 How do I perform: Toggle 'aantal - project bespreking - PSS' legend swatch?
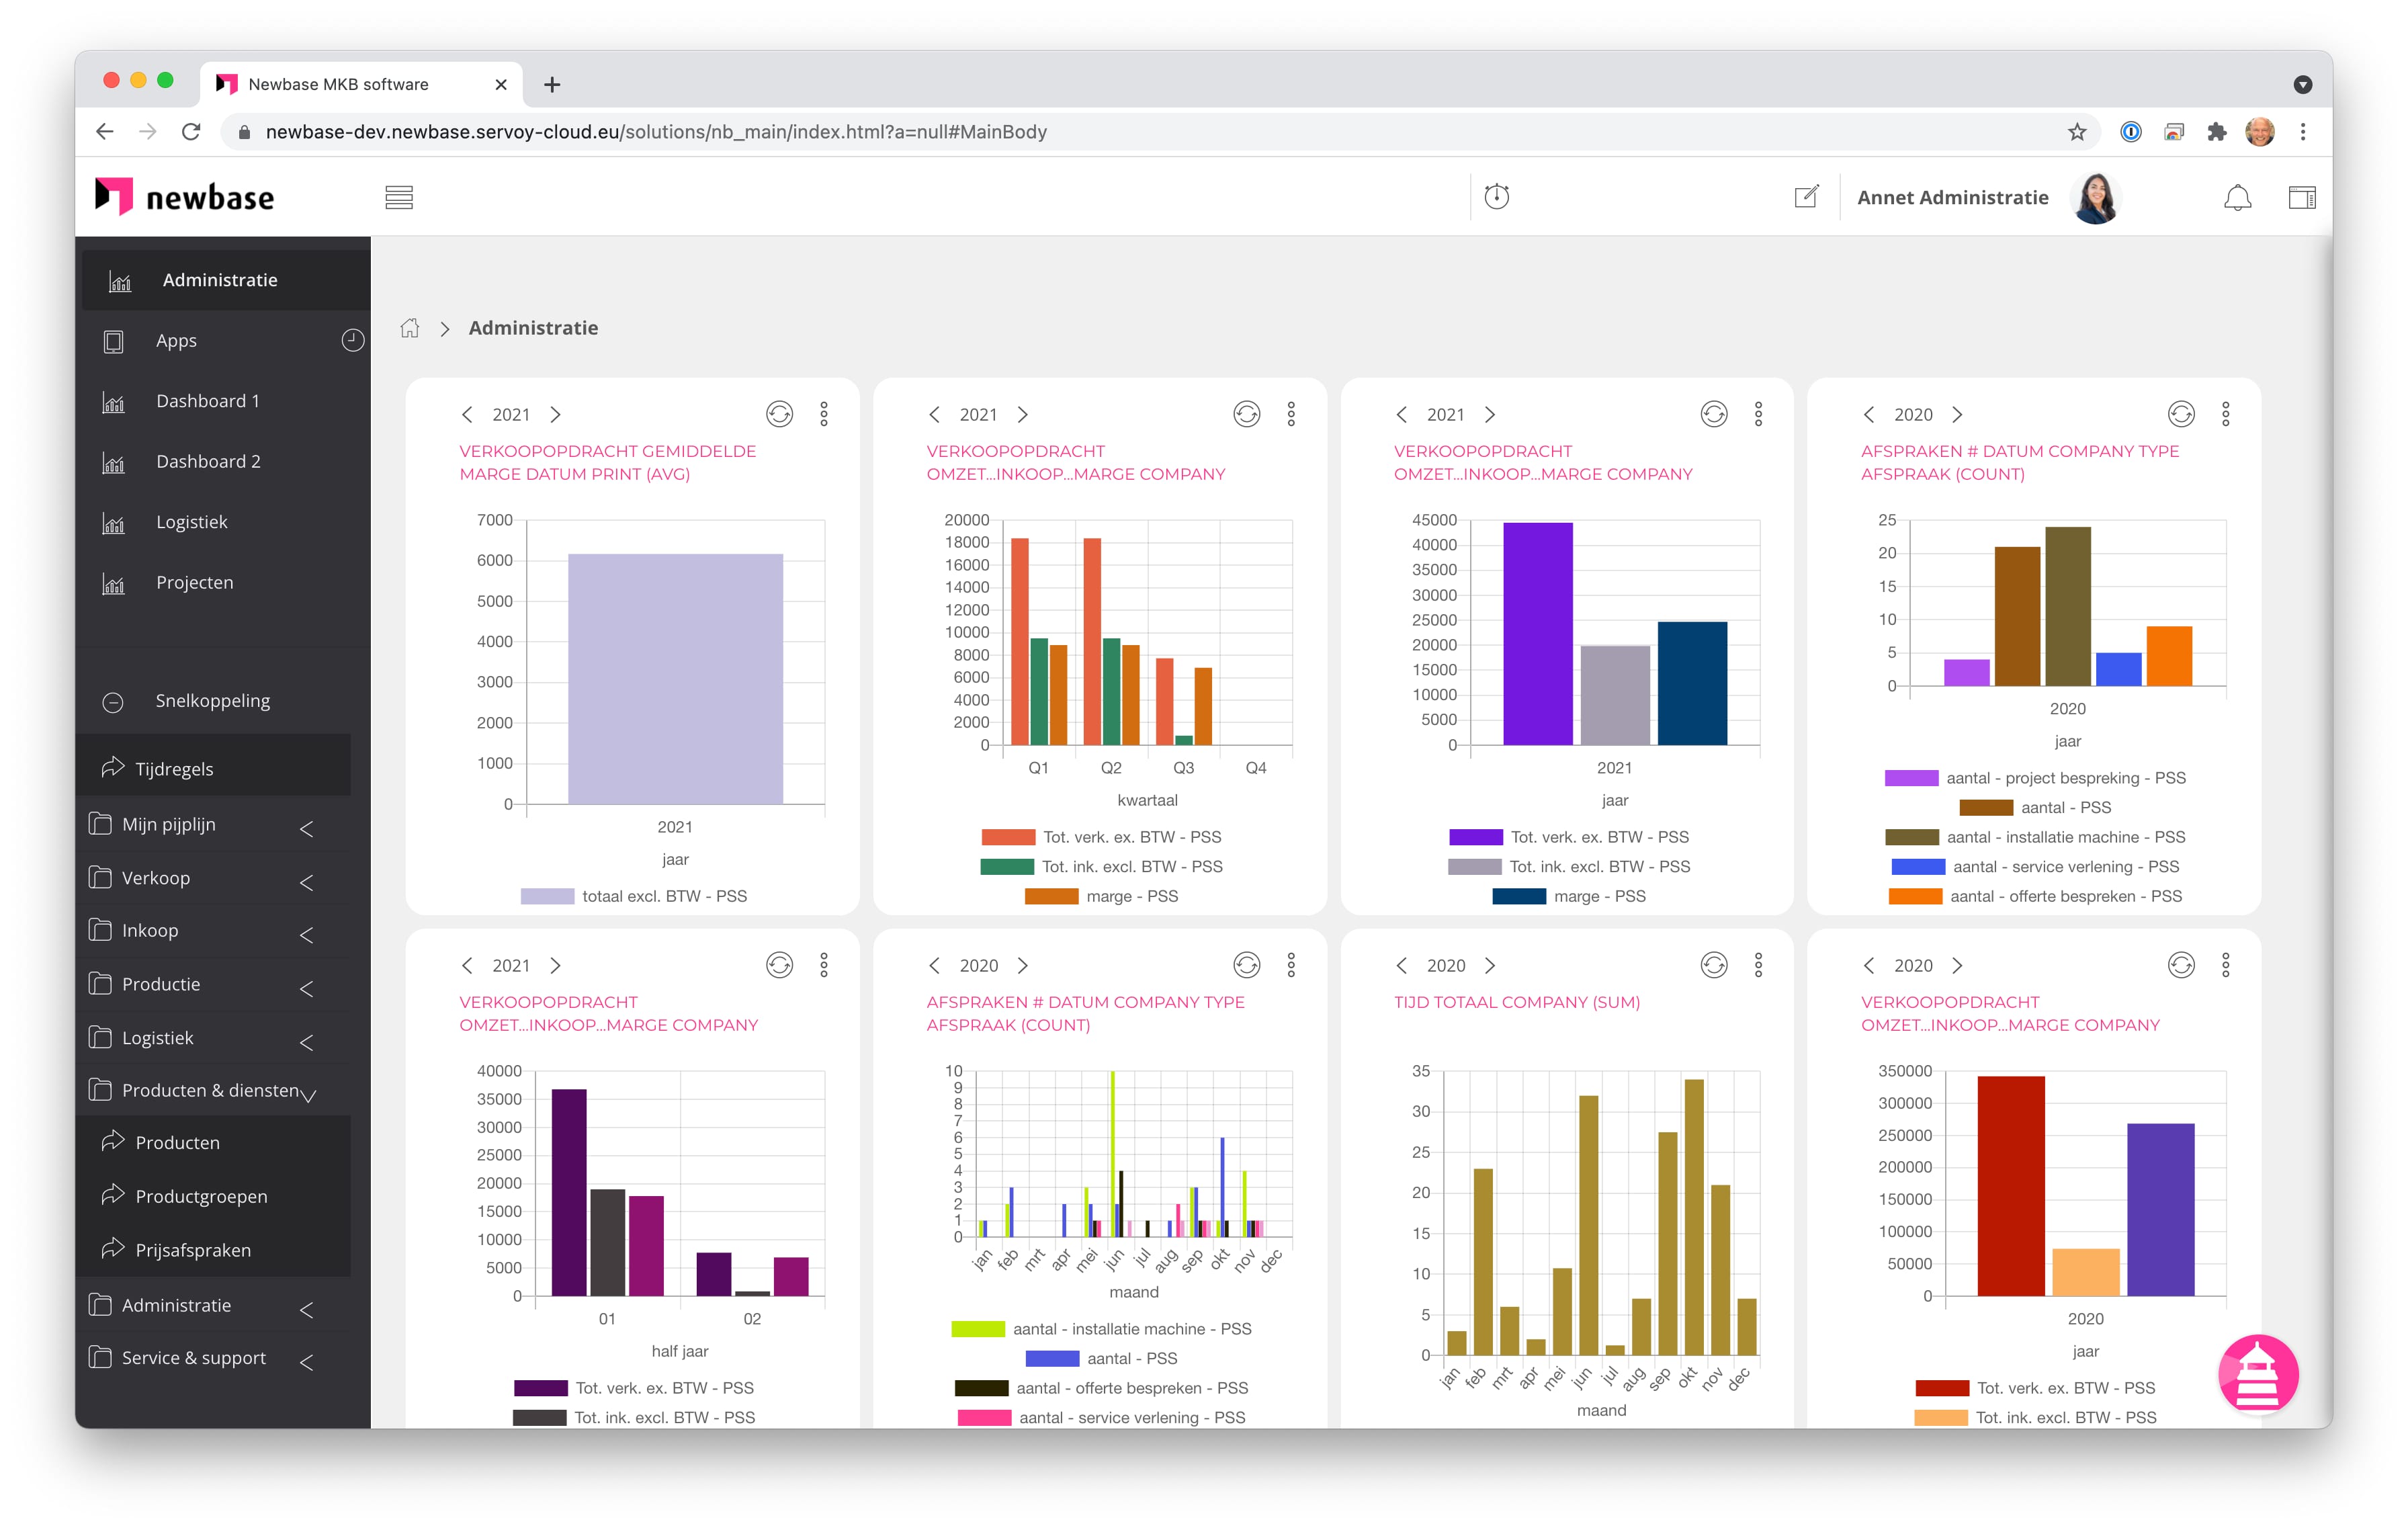tap(1911, 778)
